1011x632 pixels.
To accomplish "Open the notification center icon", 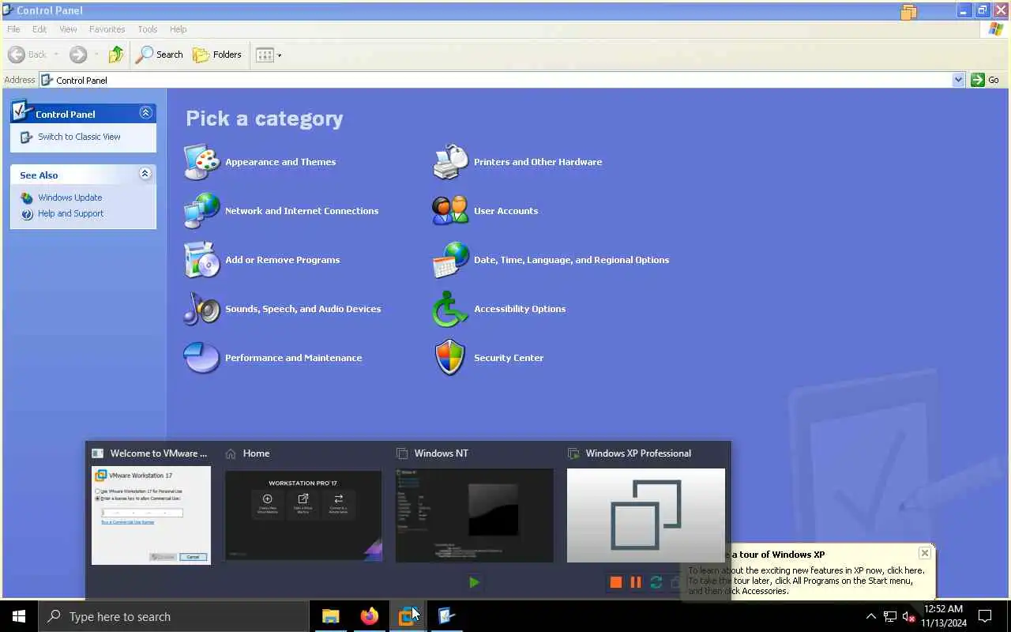I will click(x=986, y=616).
